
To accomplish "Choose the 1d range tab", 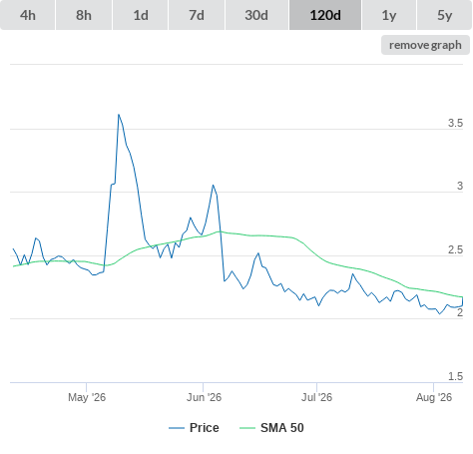I will [x=141, y=15].
